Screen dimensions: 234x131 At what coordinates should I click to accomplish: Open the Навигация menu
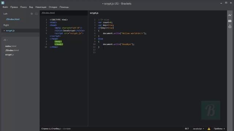pos(41,7)
